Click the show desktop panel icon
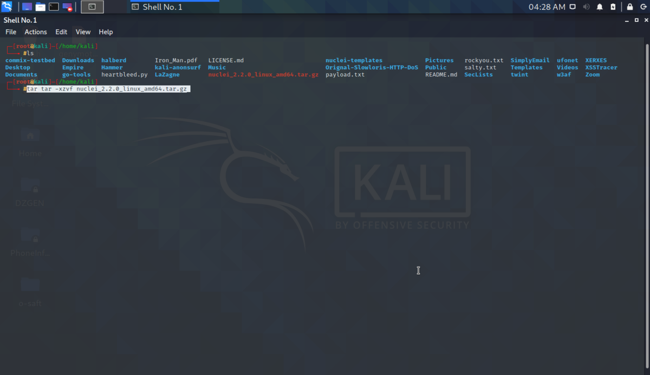 pos(27,7)
